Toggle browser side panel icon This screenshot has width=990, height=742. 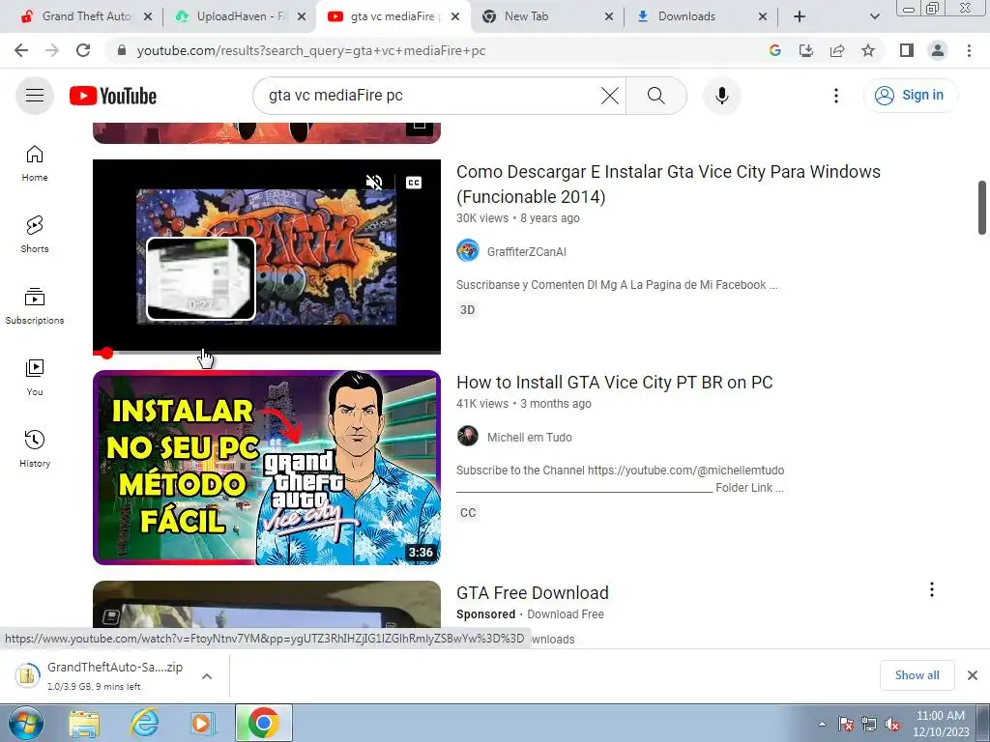click(907, 50)
